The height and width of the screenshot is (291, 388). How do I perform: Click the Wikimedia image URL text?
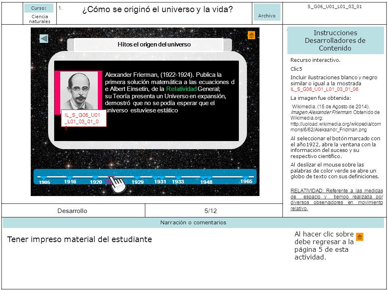click(335, 127)
